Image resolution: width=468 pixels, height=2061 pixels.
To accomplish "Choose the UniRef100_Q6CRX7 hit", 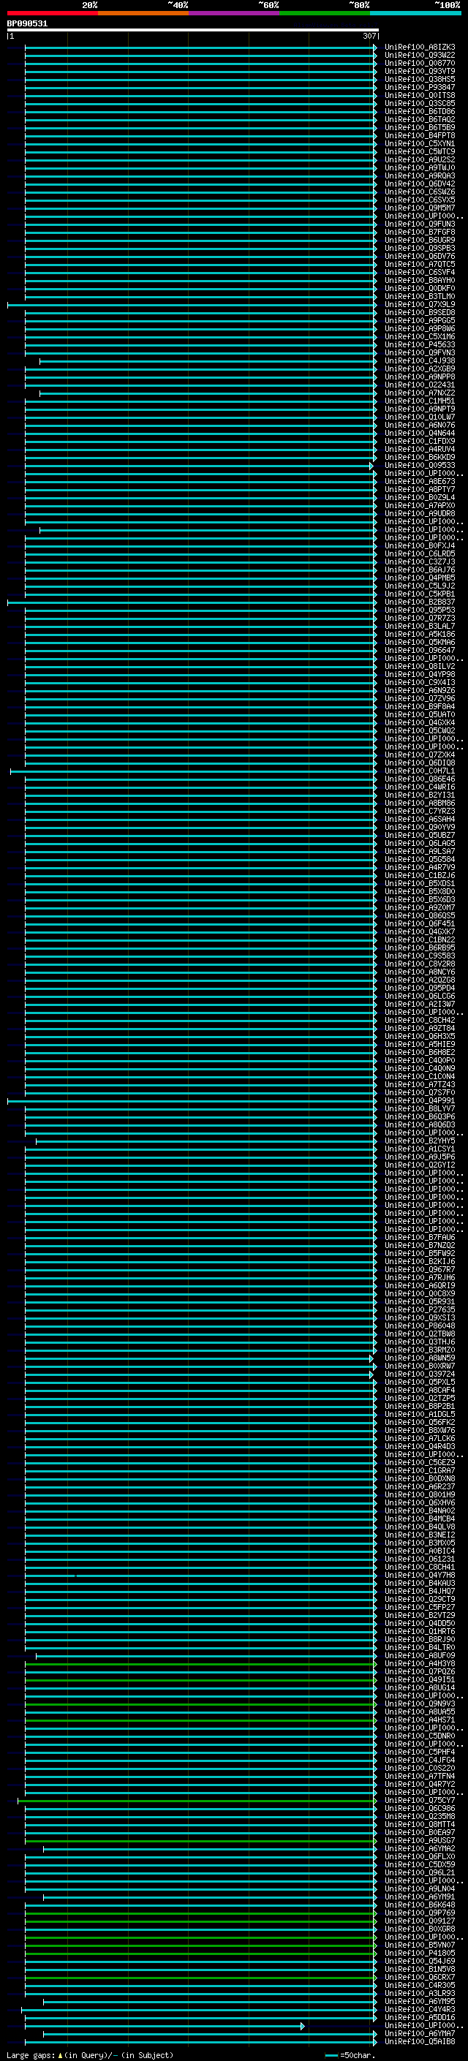I will 419,1978.
